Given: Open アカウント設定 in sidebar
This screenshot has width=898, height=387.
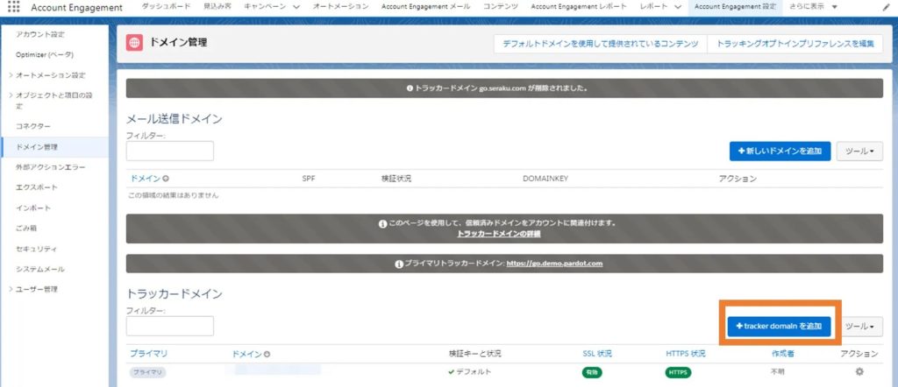Looking at the screenshot, I should 40,34.
